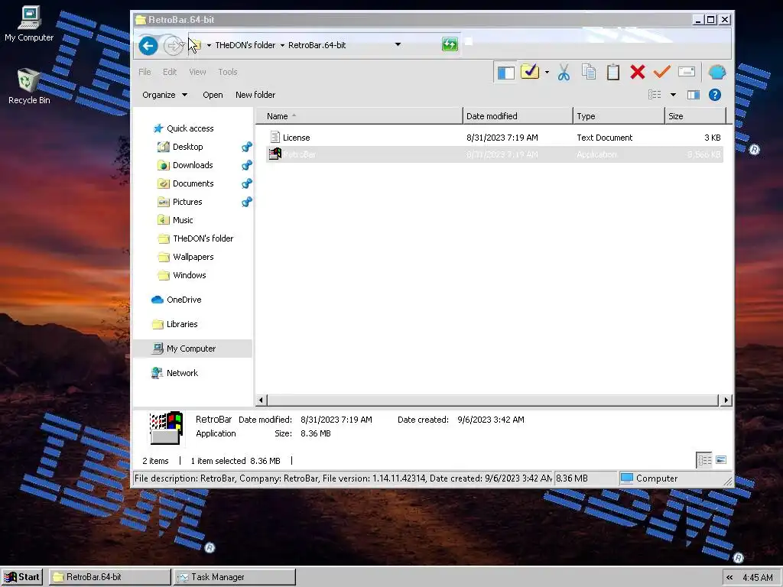Expand the Organize dropdown
This screenshot has width=783, height=587.
(164, 95)
